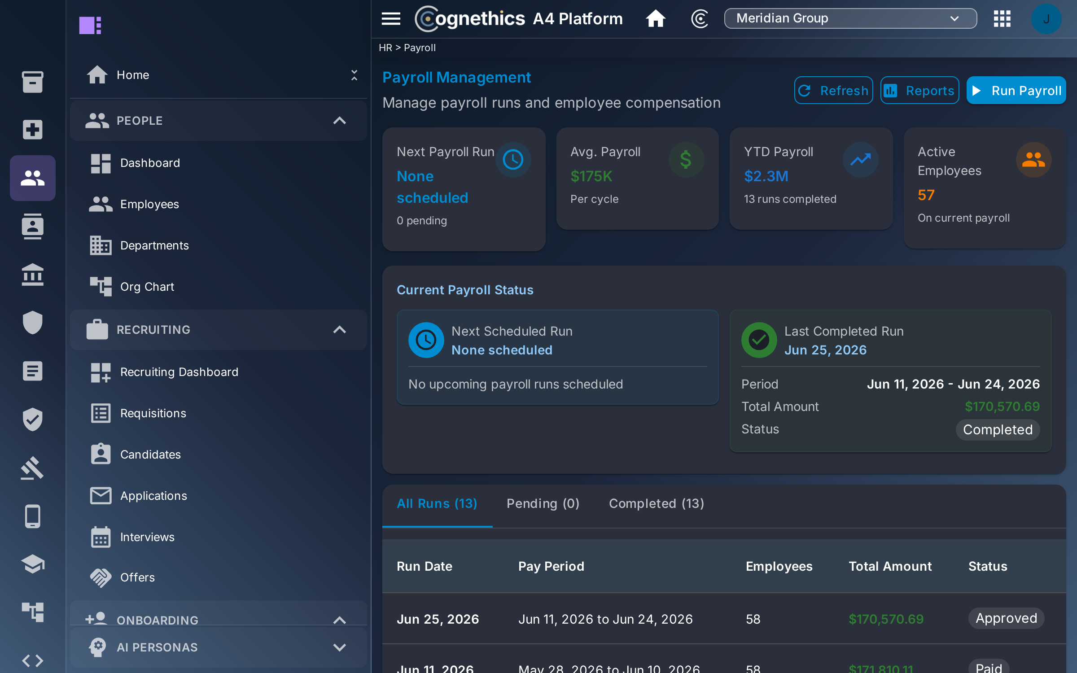Select the people HR icon in left rail
1077x673 pixels.
pos(32,178)
